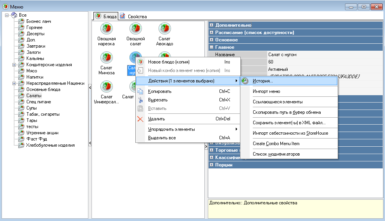
Task: Select Импорт меню in the submenu
Action: tap(266, 92)
